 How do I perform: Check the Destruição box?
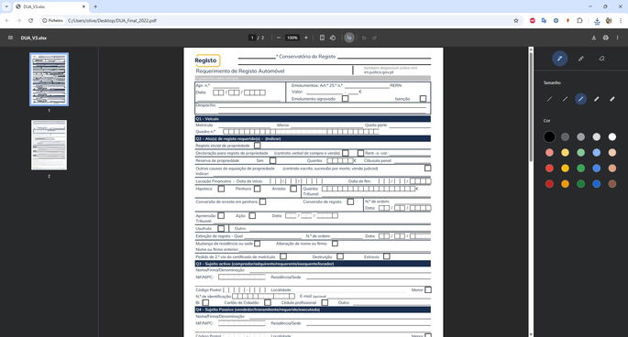pos(340,256)
